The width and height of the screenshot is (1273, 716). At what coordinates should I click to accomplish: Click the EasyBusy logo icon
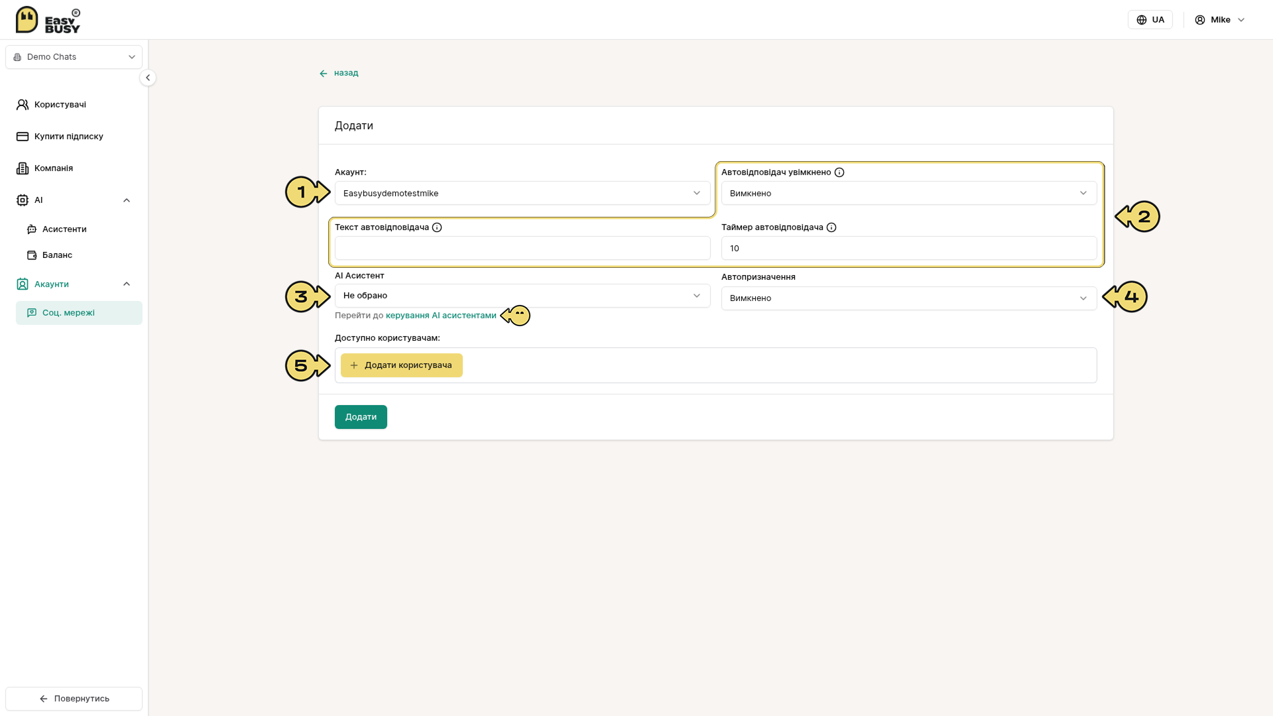click(27, 19)
